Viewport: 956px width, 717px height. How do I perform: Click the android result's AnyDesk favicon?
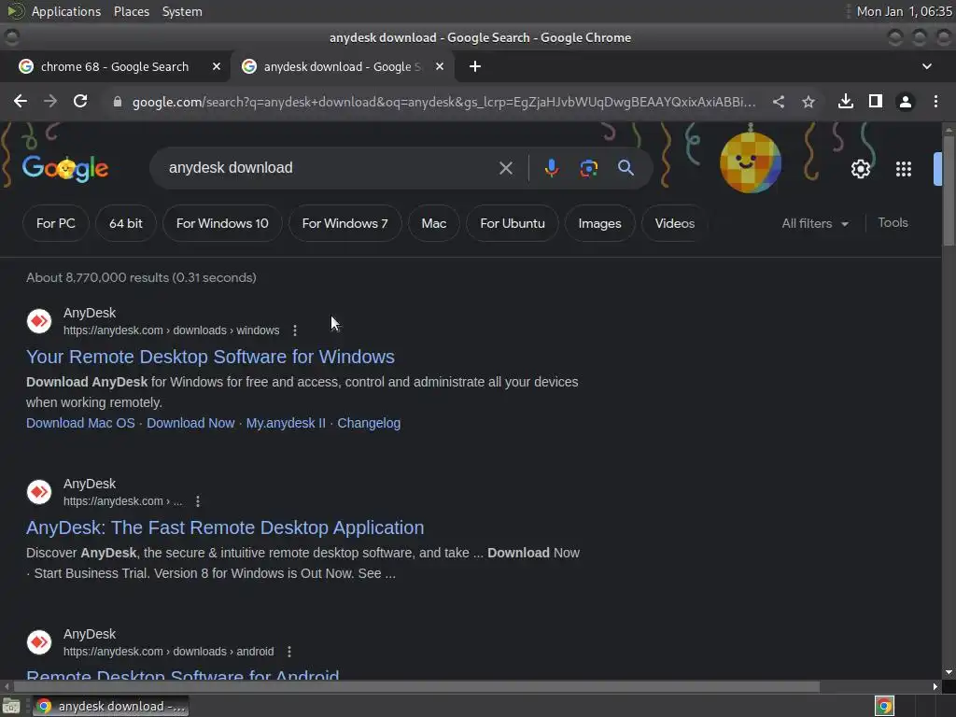39,642
